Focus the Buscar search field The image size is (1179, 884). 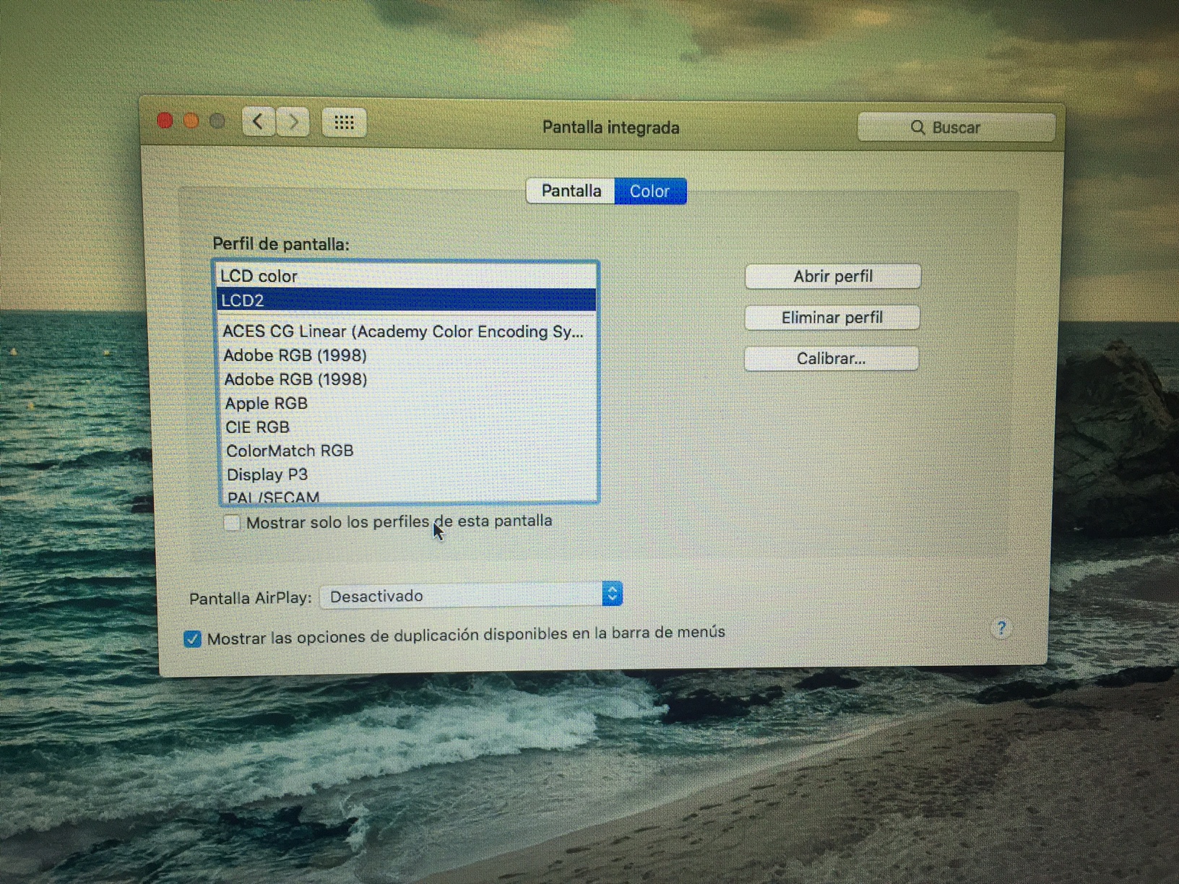pos(956,128)
